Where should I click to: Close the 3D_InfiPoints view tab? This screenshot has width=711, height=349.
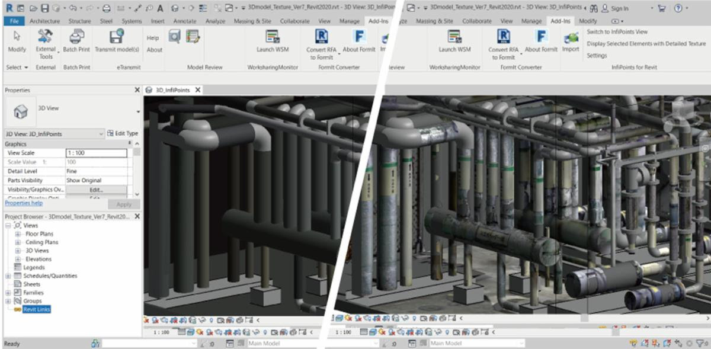(x=197, y=90)
